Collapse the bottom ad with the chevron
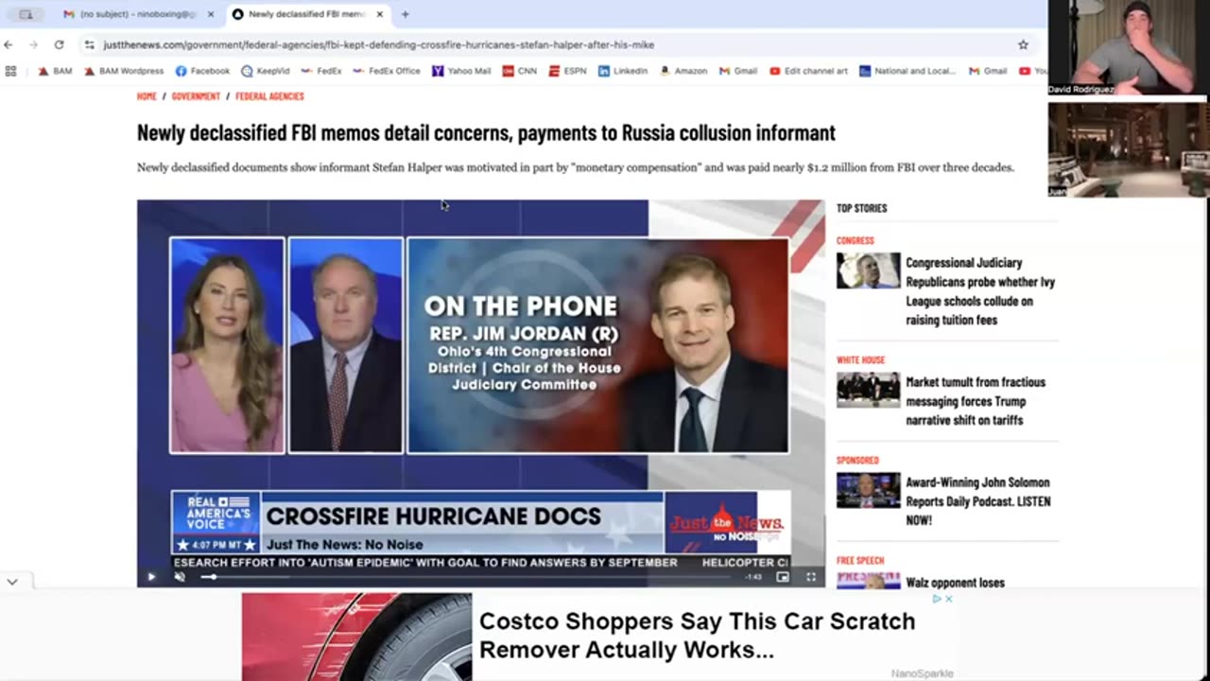 (x=12, y=582)
